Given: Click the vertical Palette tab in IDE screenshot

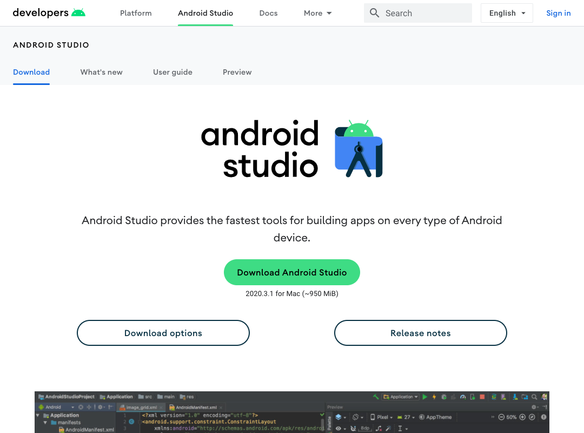Looking at the screenshot, I should click(x=330, y=424).
